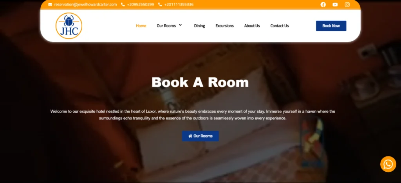The image size is (401, 183).
Task: Click the JHC scarab logo
Action: (x=69, y=26)
